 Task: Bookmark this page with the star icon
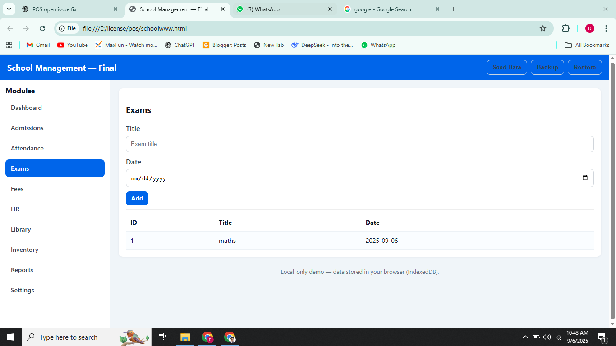(x=542, y=28)
